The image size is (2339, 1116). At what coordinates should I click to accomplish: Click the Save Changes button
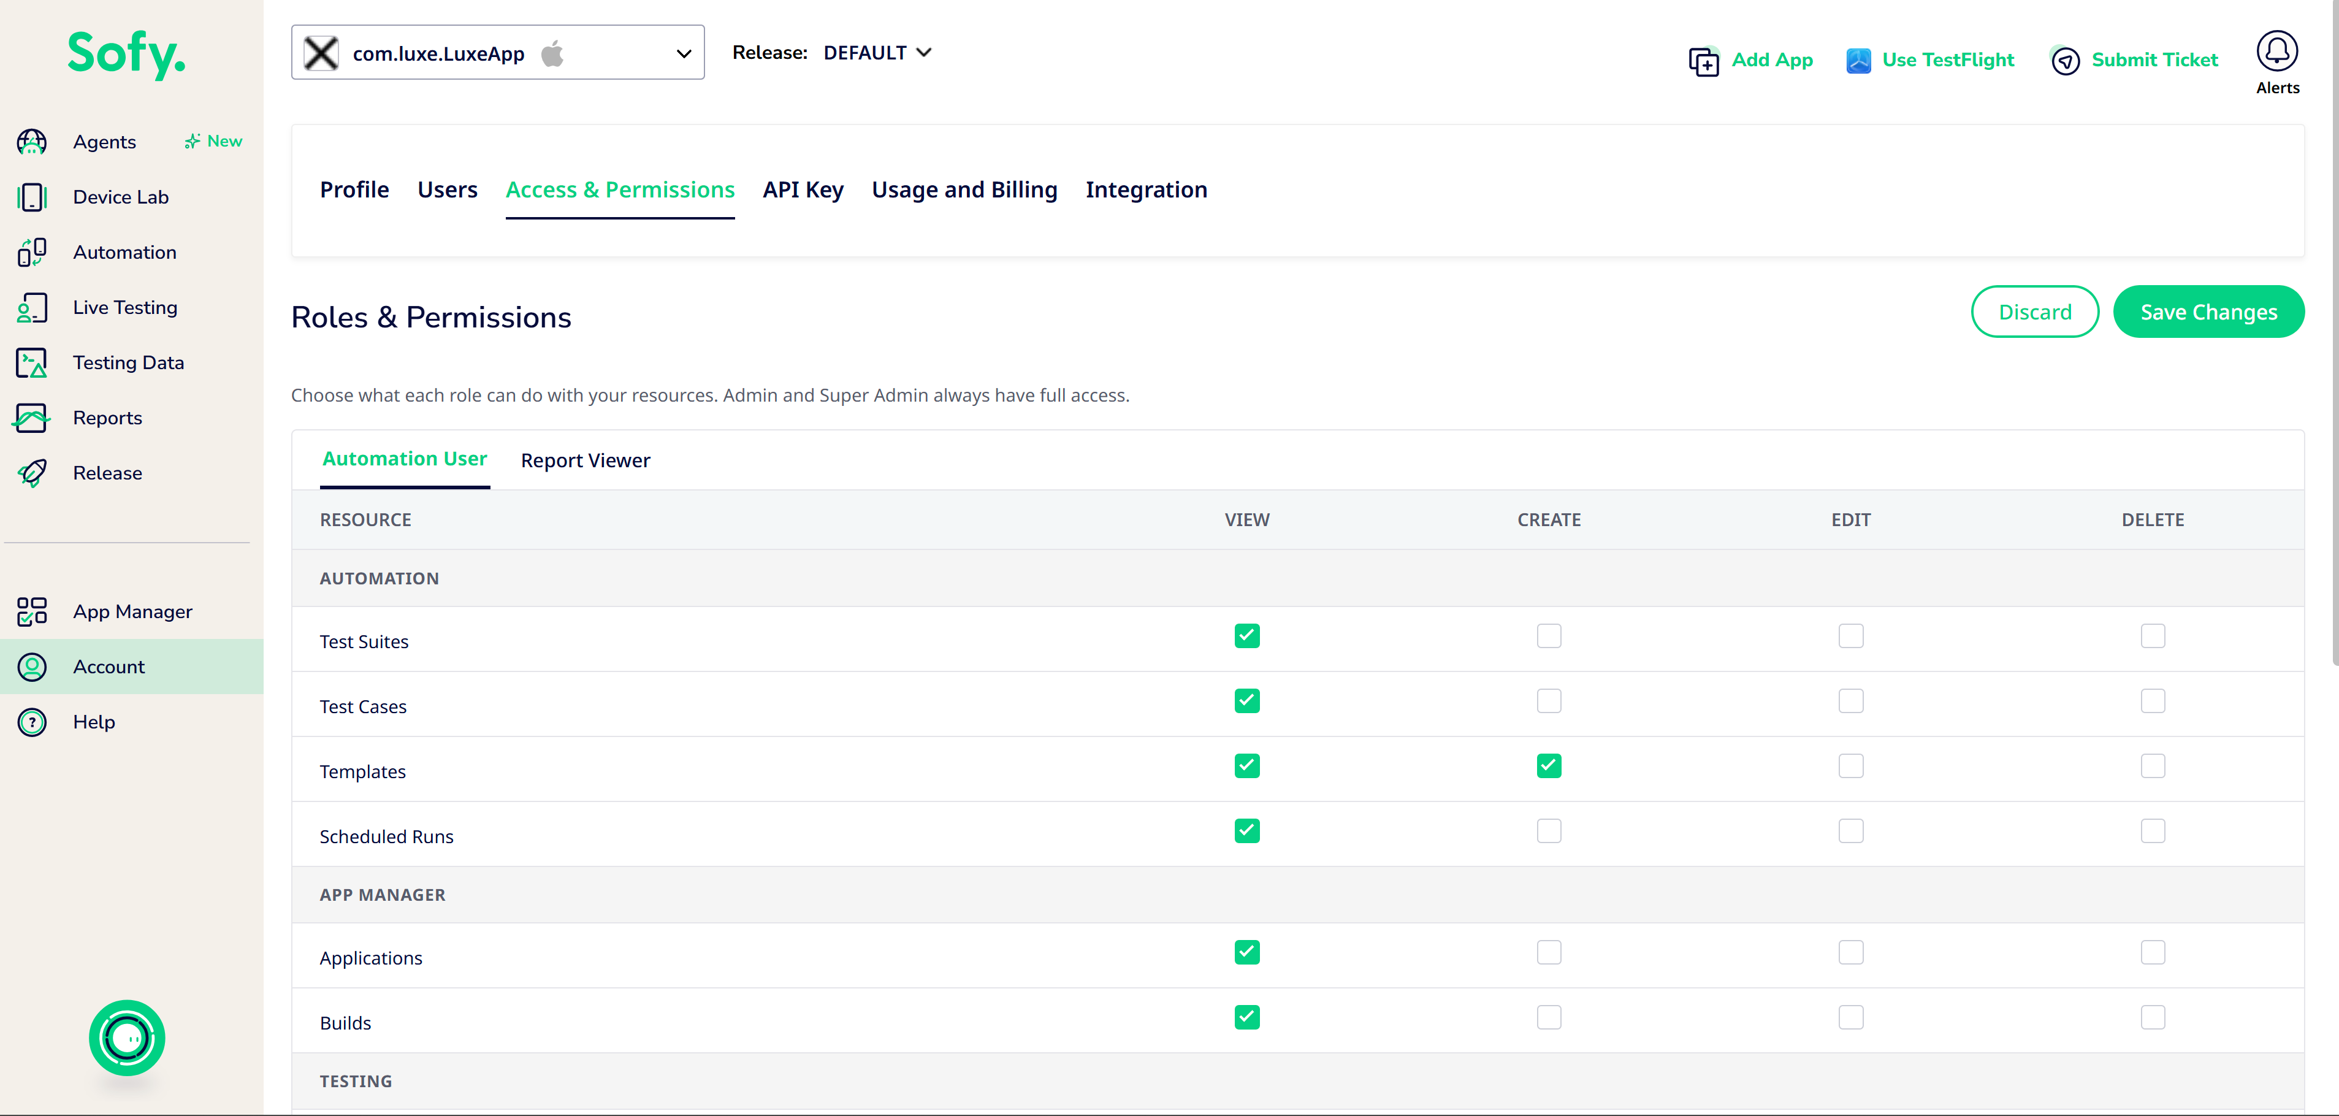(2208, 312)
